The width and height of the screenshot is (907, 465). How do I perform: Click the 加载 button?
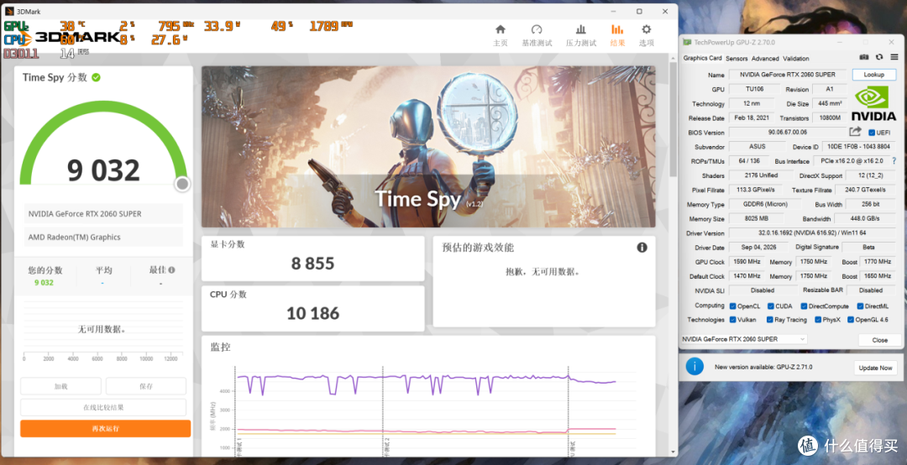point(60,386)
